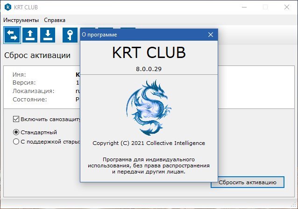This screenshot has height=209, width=298.
Task: Click the Состояние: label
Action: click(29, 100)
